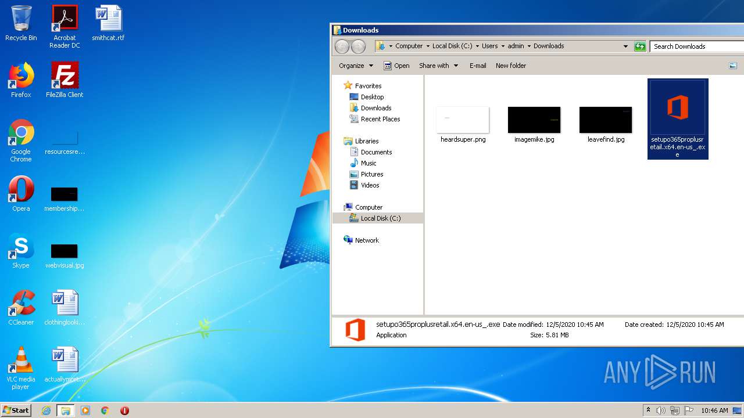
Task: Select the Skype desktop shortcut
Action: tap(21, 251)
